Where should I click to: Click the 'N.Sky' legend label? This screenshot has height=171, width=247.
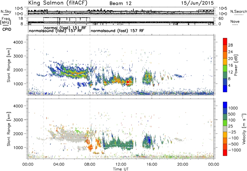tap(6, 11)
